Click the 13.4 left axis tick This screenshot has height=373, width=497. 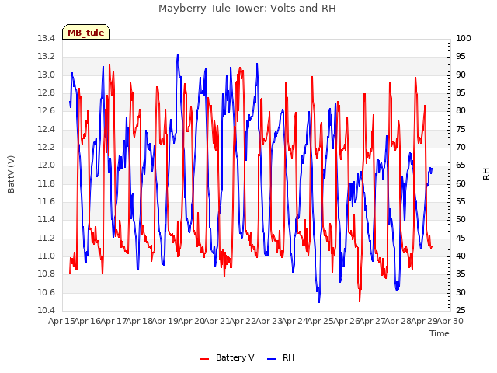[x=46, y=38]
